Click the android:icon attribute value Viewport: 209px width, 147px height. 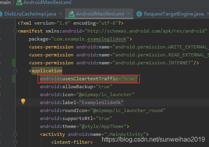(105, 95)
